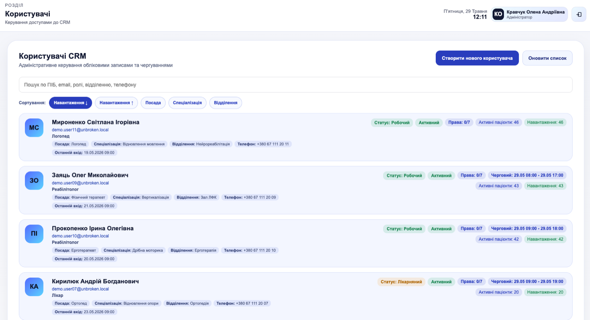
Task: Click the phone +380 67 111 20 09
Action: point(250,197)
